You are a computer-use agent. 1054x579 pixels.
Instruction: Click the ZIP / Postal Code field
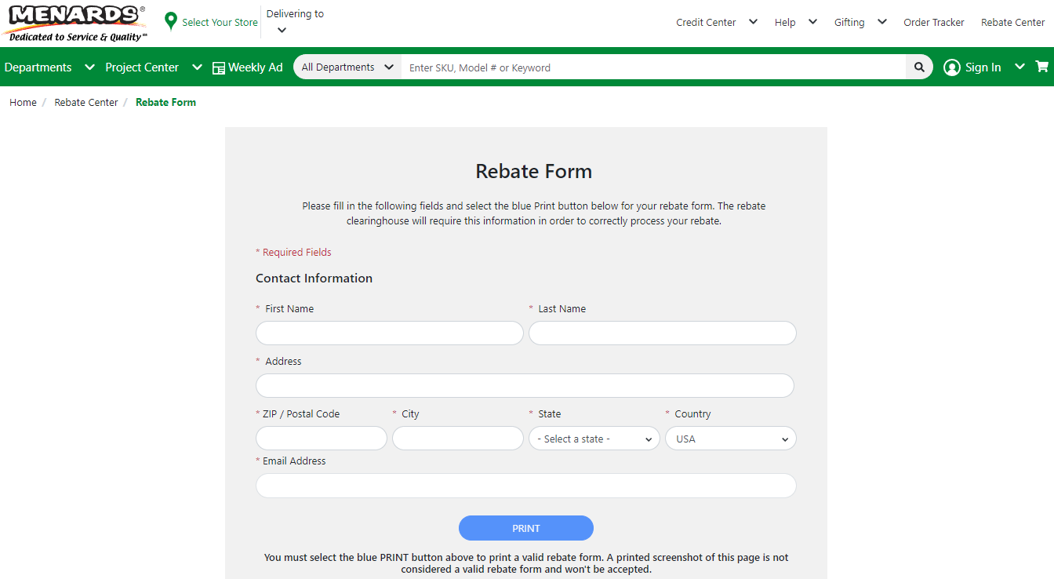point(321,439)
